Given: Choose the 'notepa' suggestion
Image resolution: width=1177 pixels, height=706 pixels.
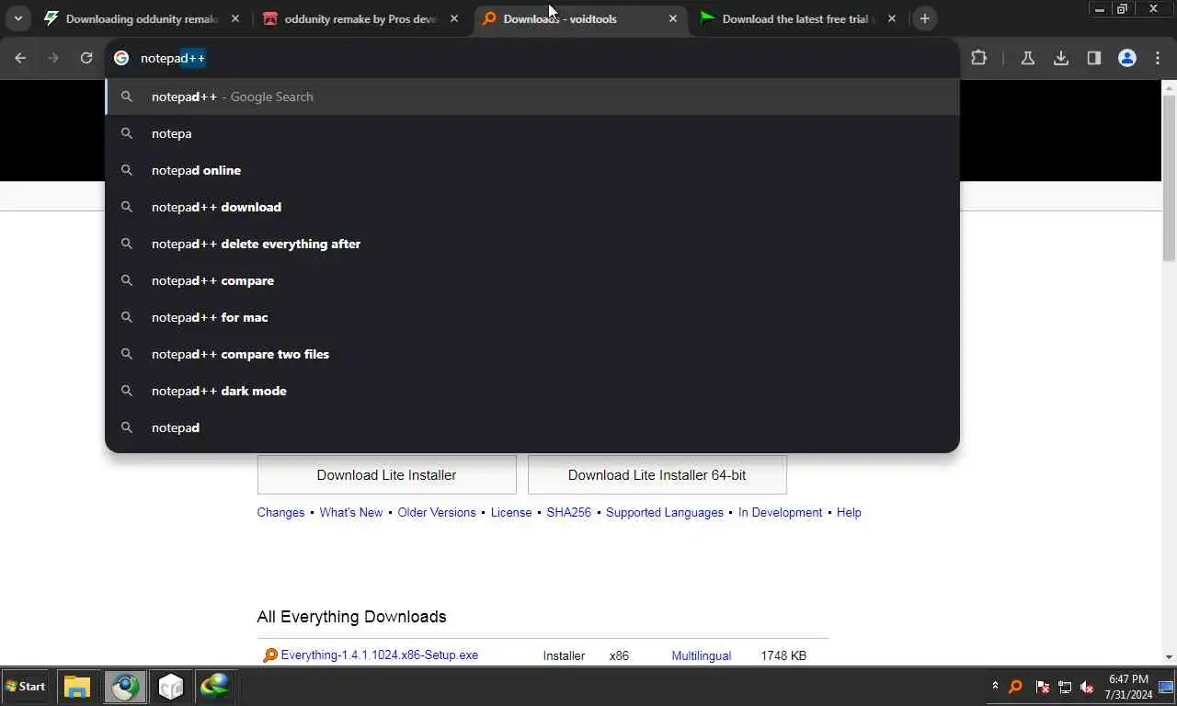Looking at the screenshot, I should tap(532, 133).
